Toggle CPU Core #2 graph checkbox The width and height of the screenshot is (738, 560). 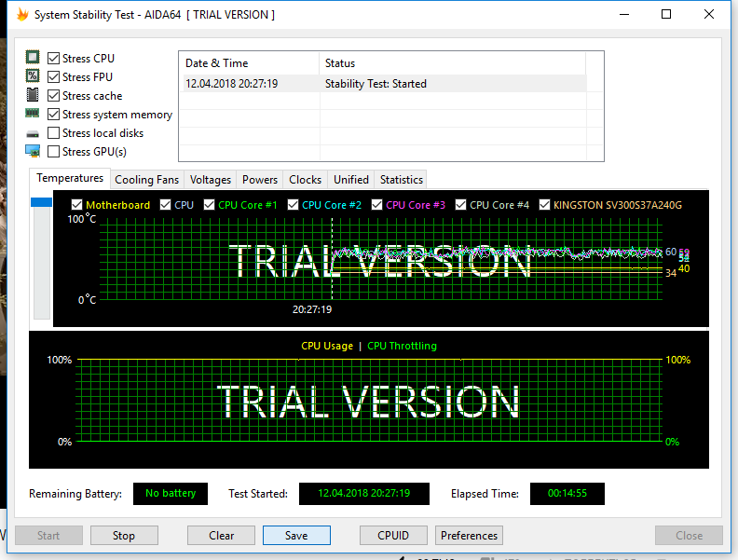293,205
